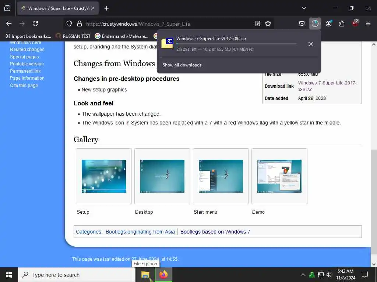377x282 pixels.
Task: Open the RUSSIAN TEST bookmark
Action: click(x=73, y=36)
